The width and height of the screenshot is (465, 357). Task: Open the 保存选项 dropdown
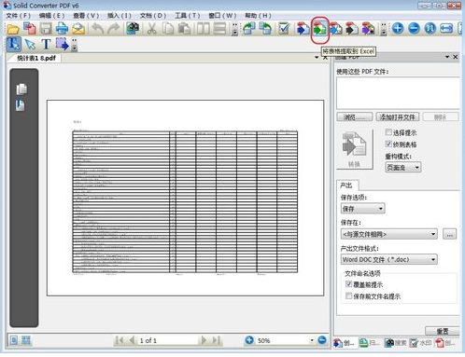coord(362,209)
